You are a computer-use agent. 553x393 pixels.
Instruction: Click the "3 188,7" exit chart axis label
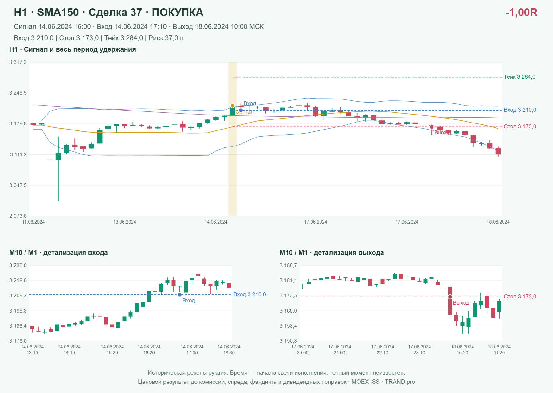tap(288, 266)
